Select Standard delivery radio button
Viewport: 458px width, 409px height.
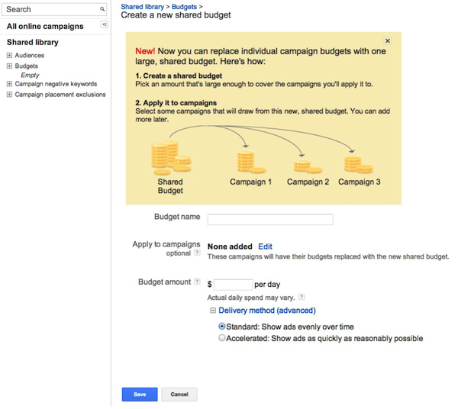[222, 326]
